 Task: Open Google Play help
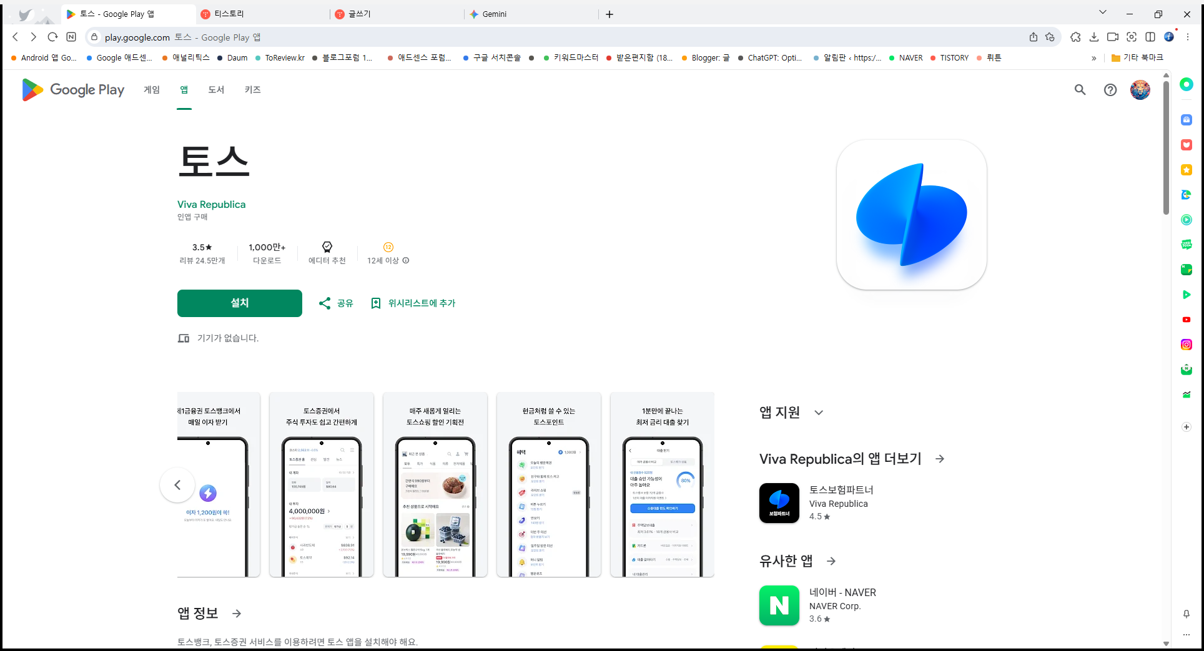pos(1110,90)
